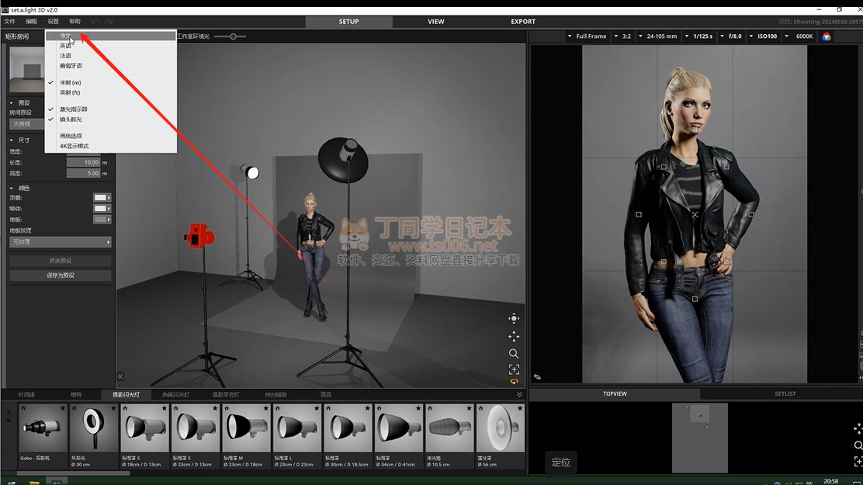The image size is (863, 485).
Task: Uncheck the 镜头眩光 lens flare option
Action: click(71, 120)
